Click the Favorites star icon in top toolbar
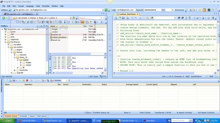The width and height of the screenshot is (220, 123). click(x=200, y=10)
